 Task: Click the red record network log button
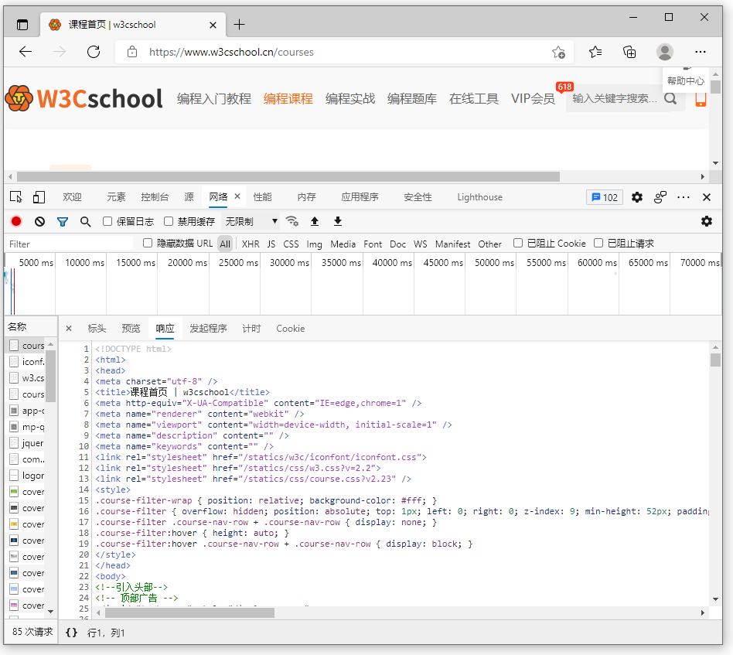point(16,221)
